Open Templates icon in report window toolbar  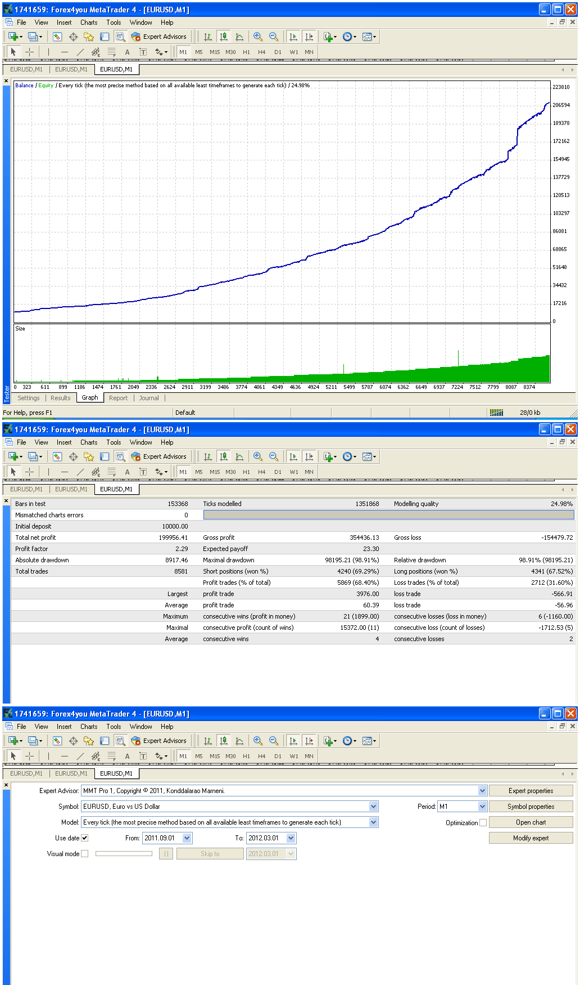[367, 456]
